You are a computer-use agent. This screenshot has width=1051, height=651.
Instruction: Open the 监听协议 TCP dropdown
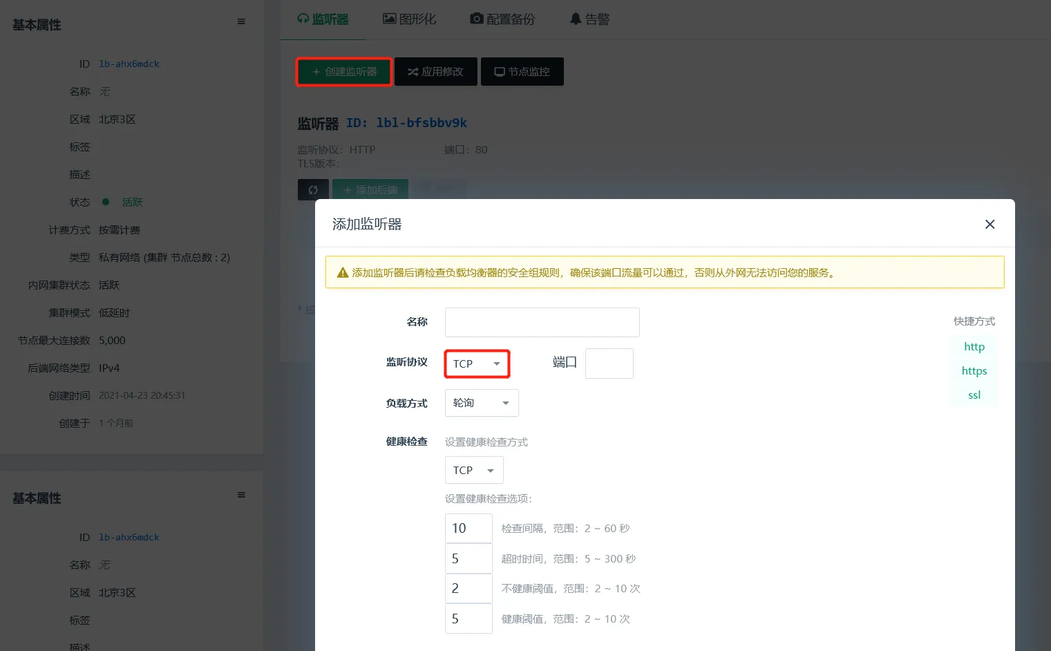[x=477, y=364]
